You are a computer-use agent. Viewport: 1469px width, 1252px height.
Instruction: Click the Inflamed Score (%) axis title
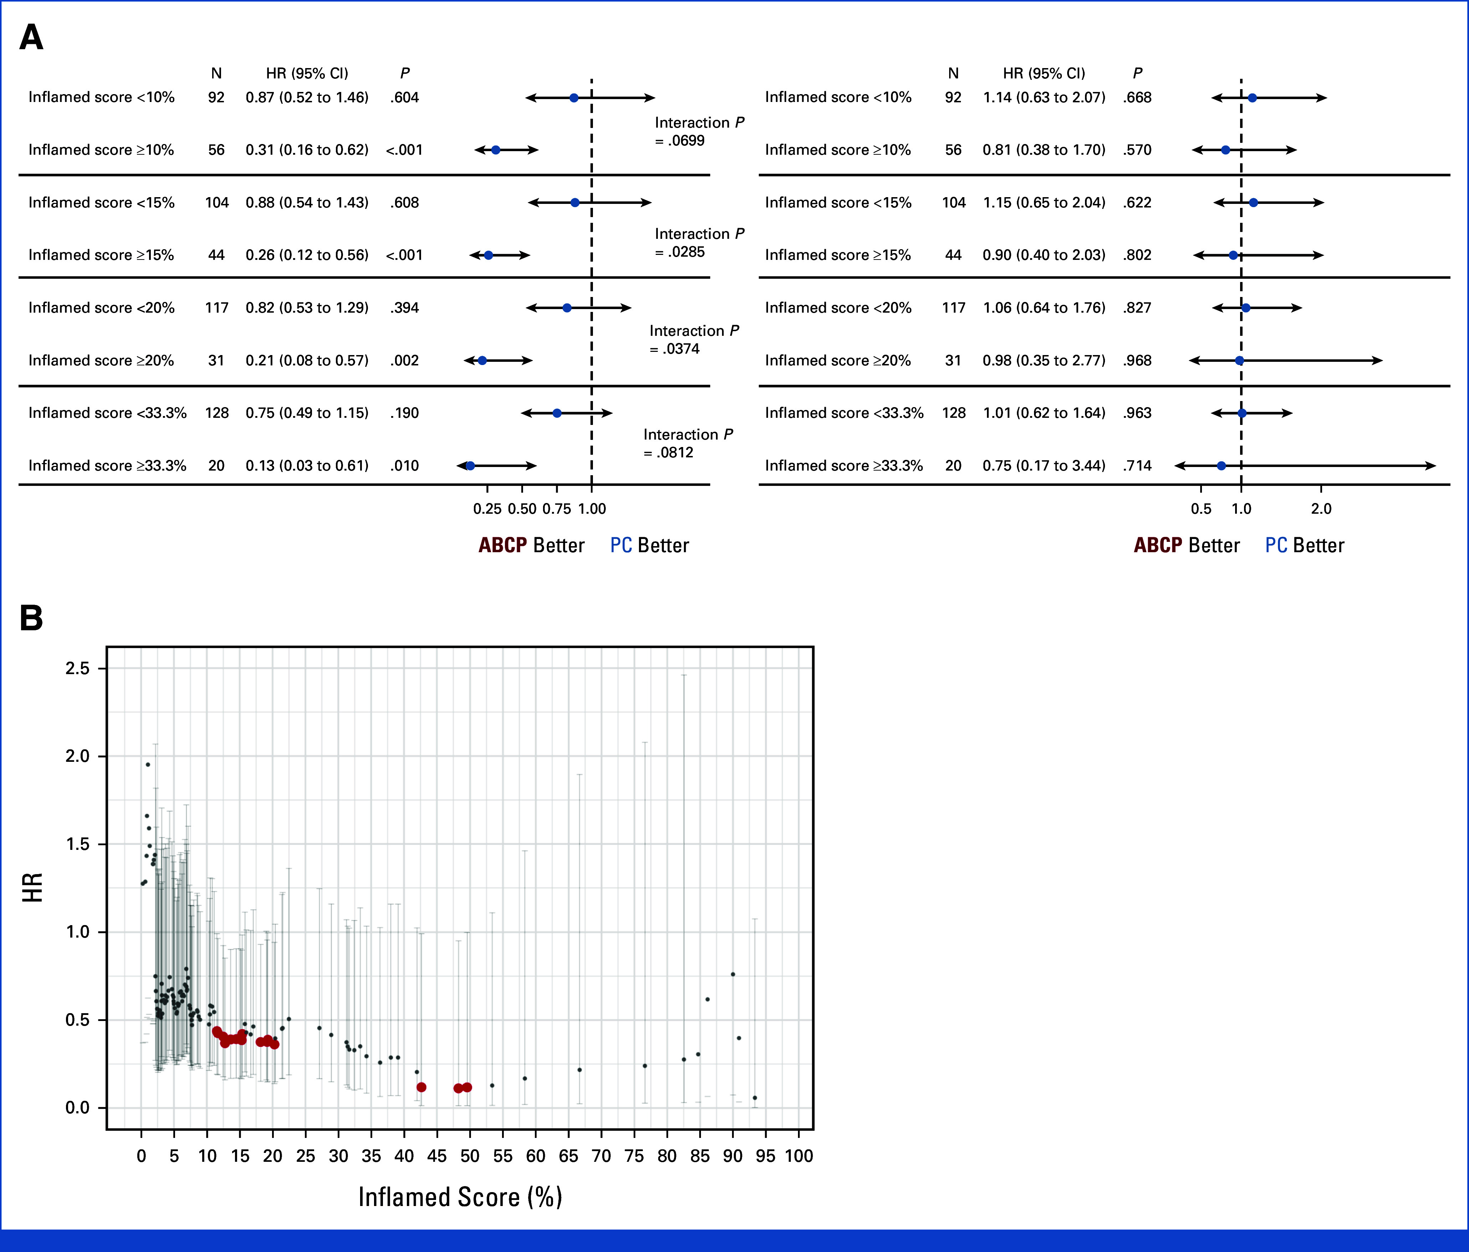coord(460,1197)
